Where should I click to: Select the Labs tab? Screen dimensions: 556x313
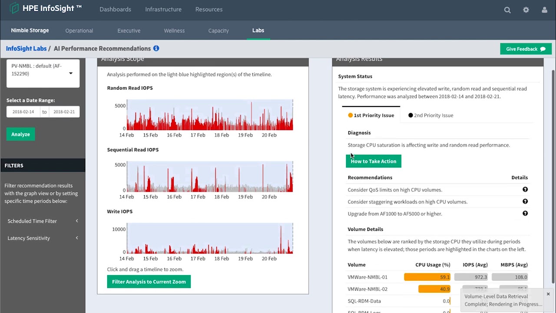click(x=258, y=30)
